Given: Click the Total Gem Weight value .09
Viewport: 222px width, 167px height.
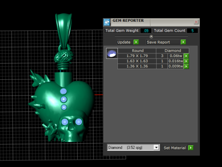Looking at the screenshot, I should 146,31.
